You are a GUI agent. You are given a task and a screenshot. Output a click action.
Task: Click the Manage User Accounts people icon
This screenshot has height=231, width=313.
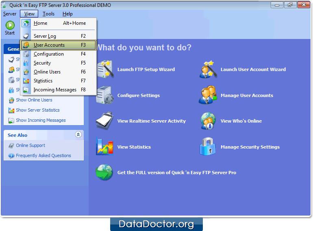(x=208, y=95)
